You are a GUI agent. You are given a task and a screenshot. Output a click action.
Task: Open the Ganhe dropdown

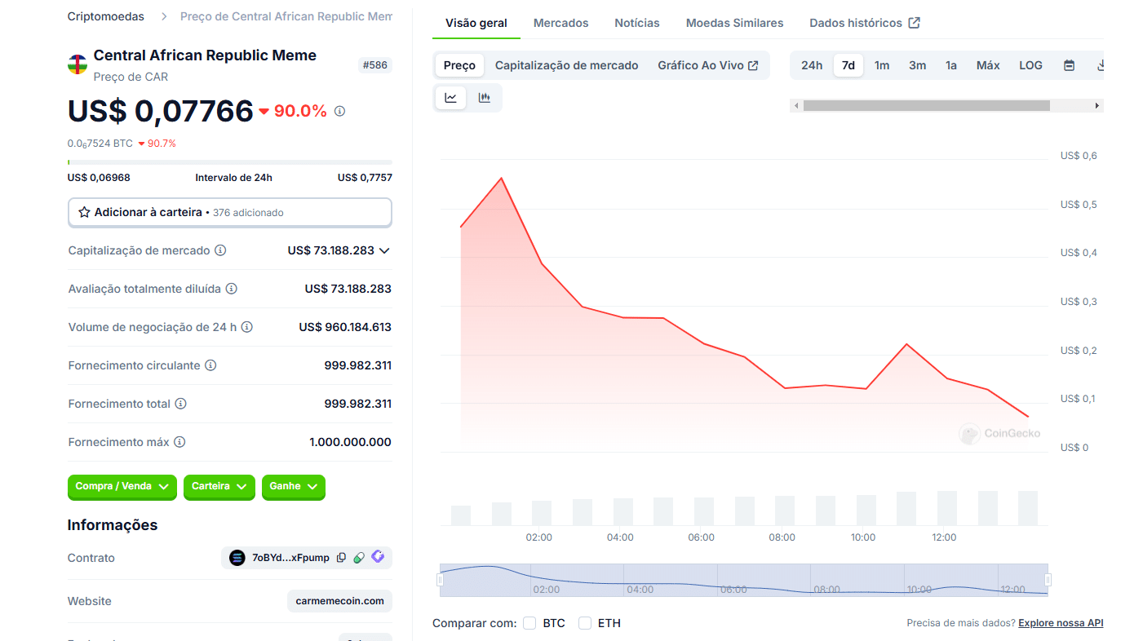[x=294, y=486]
